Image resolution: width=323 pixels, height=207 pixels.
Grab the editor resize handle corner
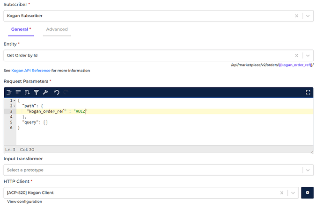(312, 152)
